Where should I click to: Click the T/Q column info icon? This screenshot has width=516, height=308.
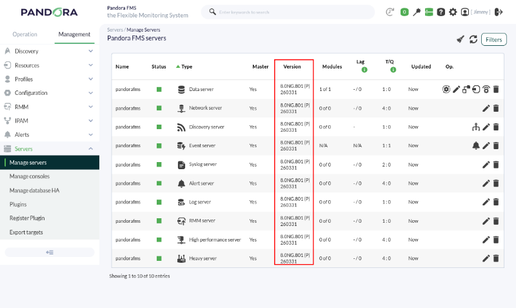[x=393, y=70]
